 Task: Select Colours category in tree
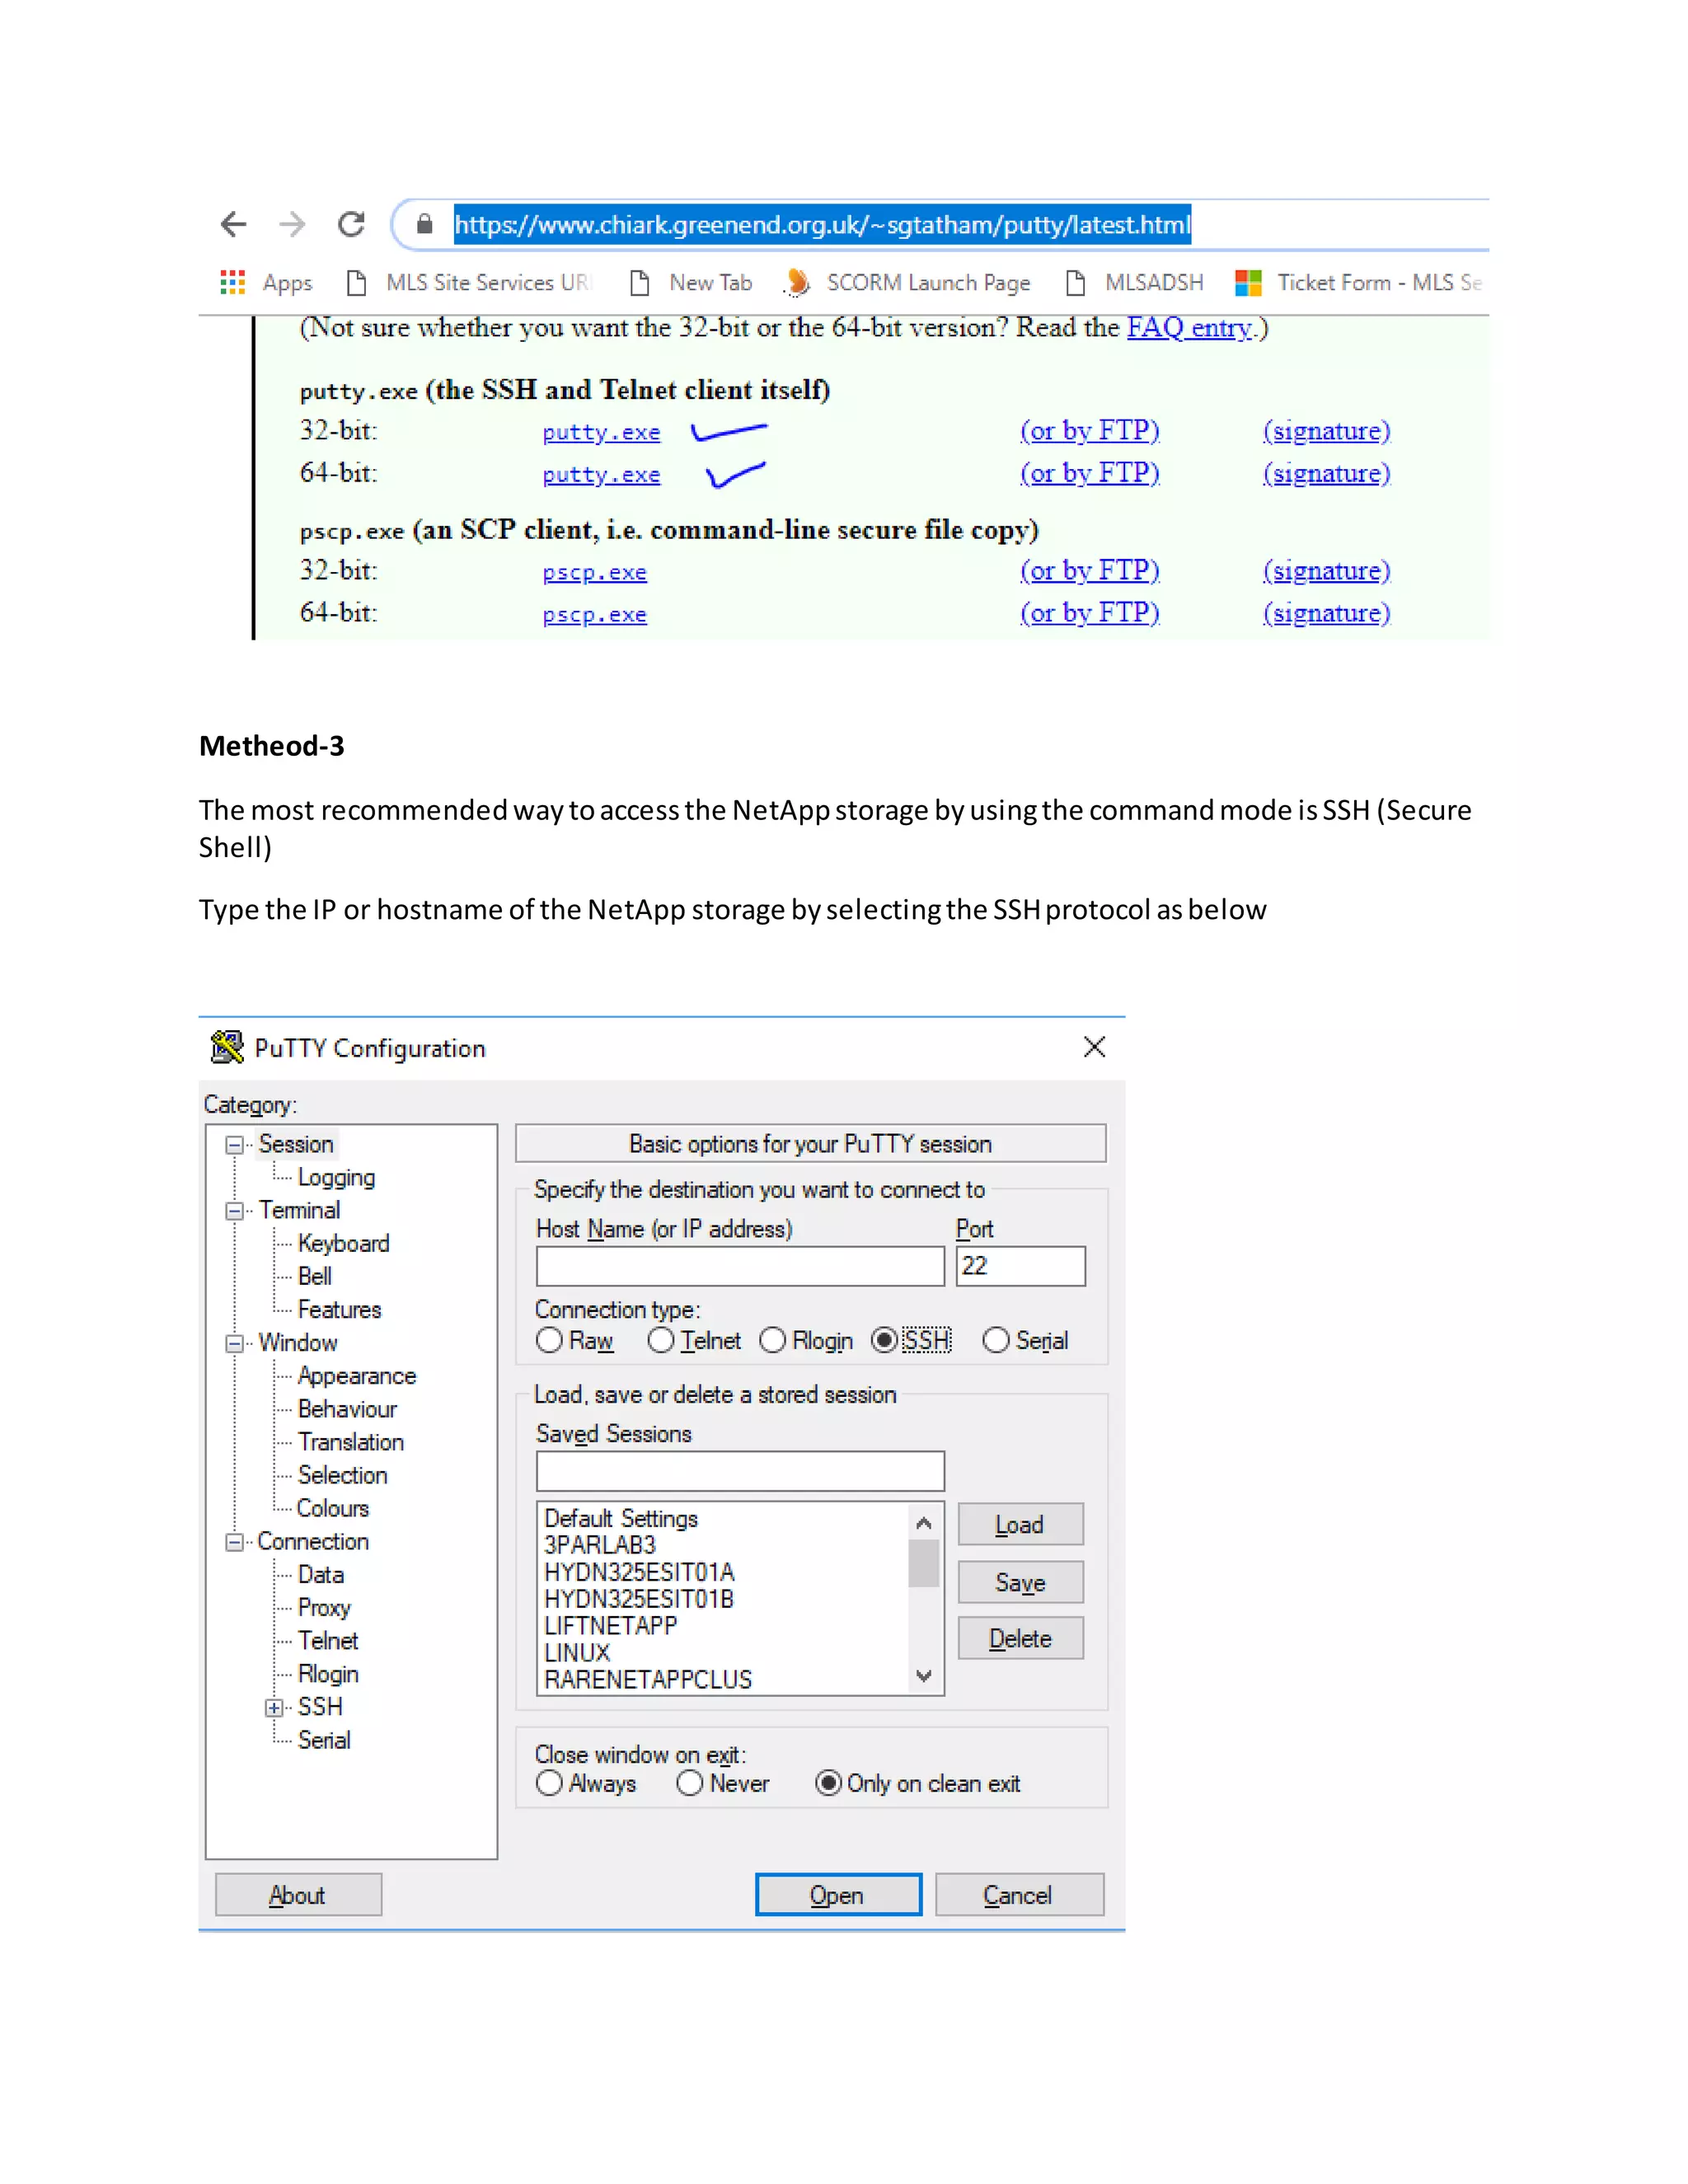pos(333,1508)
